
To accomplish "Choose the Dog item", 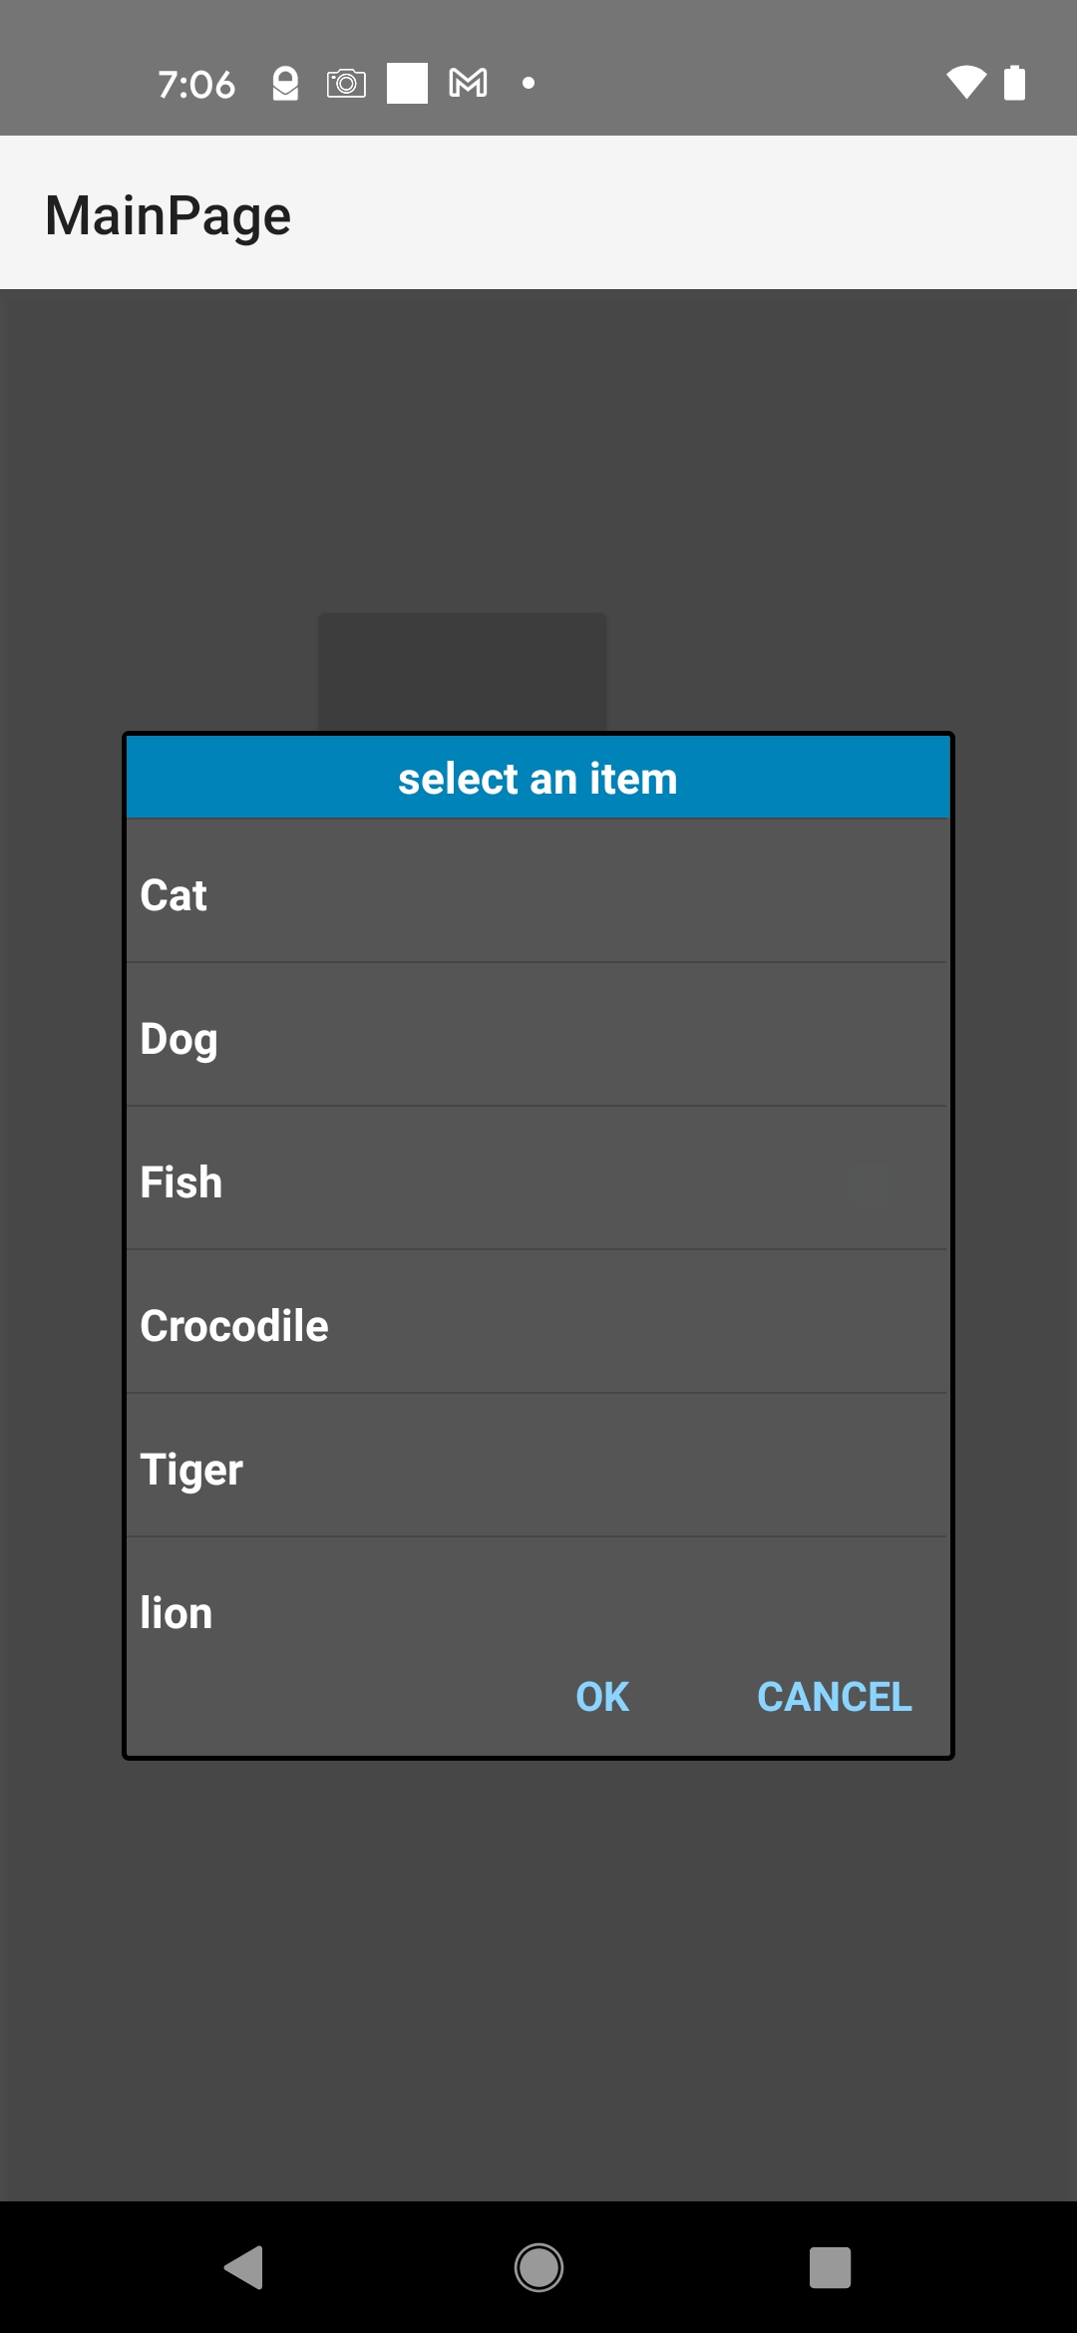I will point(537,1038).
